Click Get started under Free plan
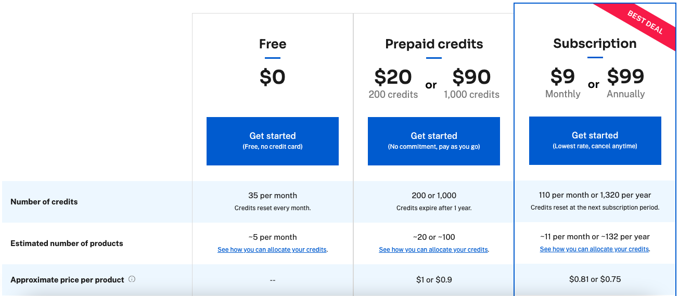 point(273,141)
